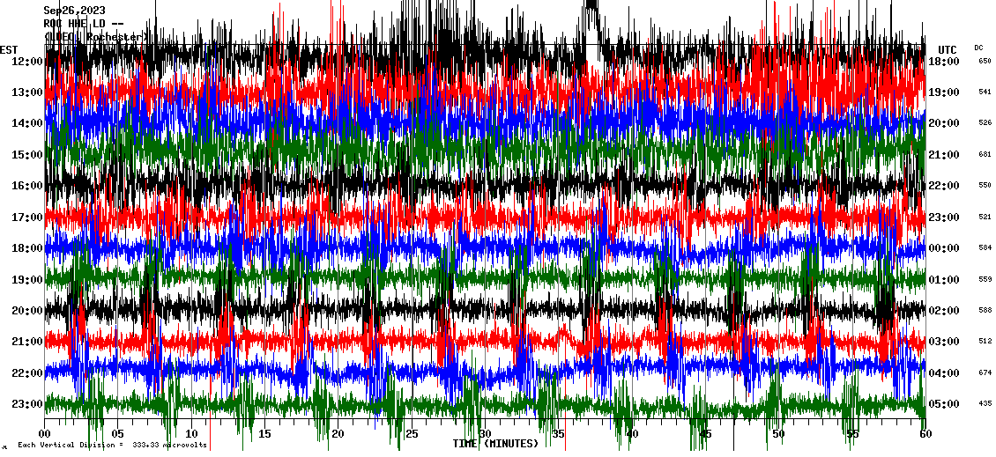Screen dimensions: 996x457
Task: Select the 14:00 EST row label
Action: 26,124
